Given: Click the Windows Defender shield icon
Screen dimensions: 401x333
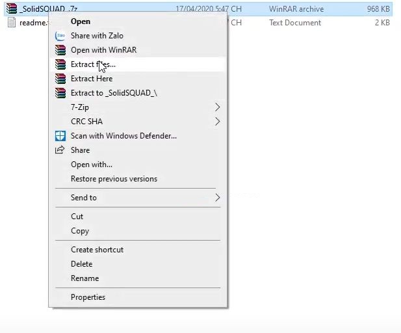Looking at the screenshot, I should click(x=60, y=136).
